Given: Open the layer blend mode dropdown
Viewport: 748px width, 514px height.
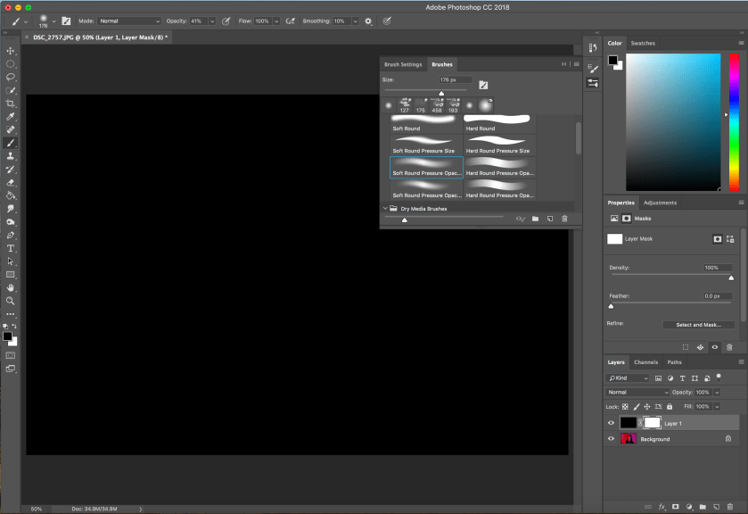Looking at the screenshot, I should [x=637, y=393].
